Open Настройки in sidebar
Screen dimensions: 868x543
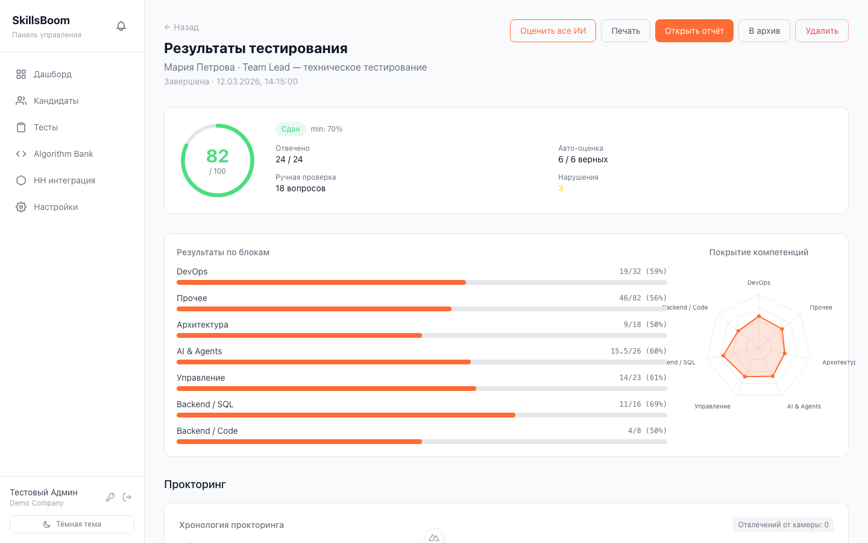click(72, 207)
